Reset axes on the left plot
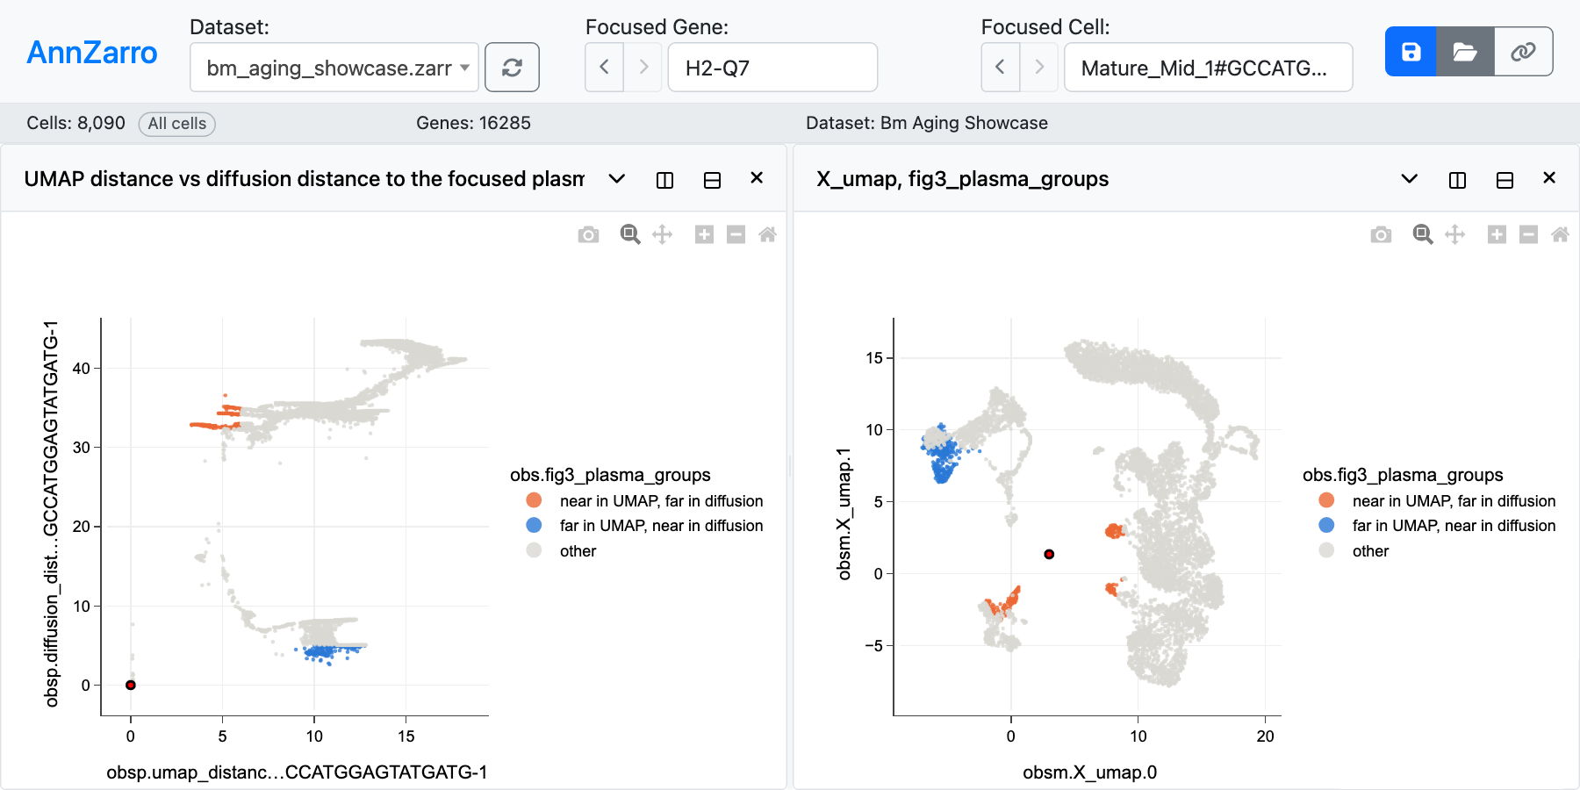The height and width of the screenshot is (790, 1580). (768, 234)
